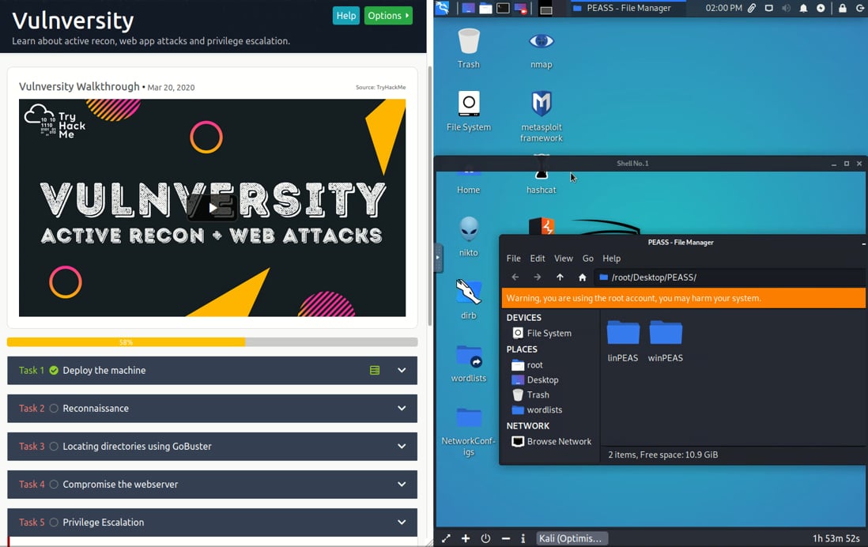Image resolution: width=868 pixels, height=547 pixels.
Task: Launch the nmap desktop icon
Action: coord(541,49)
